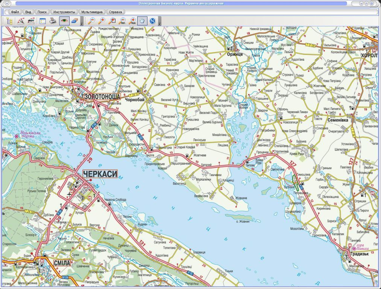
Task: Open the car route planning tool
Action: click(30, 21)
